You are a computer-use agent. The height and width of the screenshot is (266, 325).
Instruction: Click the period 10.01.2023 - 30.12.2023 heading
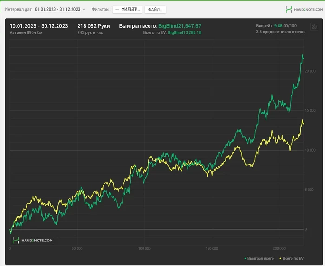click(x=39, y=26)
